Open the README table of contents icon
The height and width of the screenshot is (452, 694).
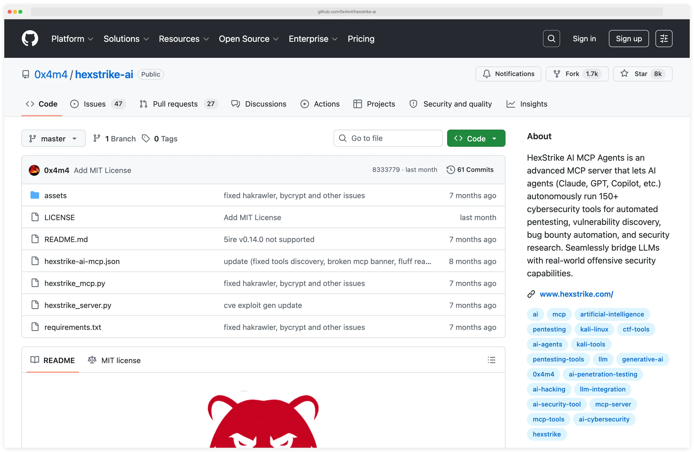pos(491,360)
